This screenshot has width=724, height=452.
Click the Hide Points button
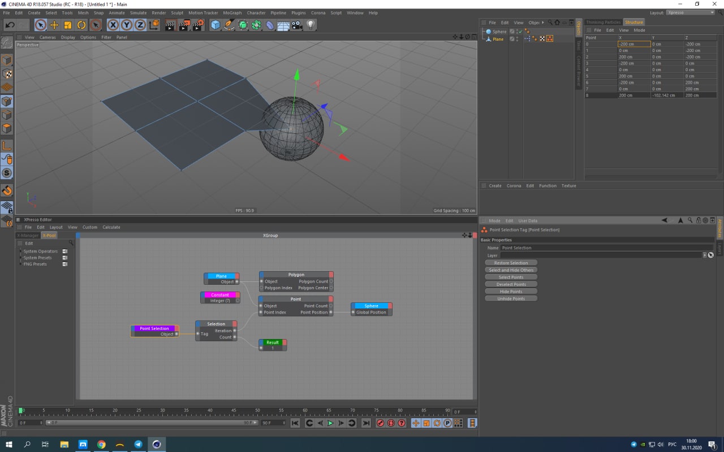pyautogui.click(x=511, y=292)
